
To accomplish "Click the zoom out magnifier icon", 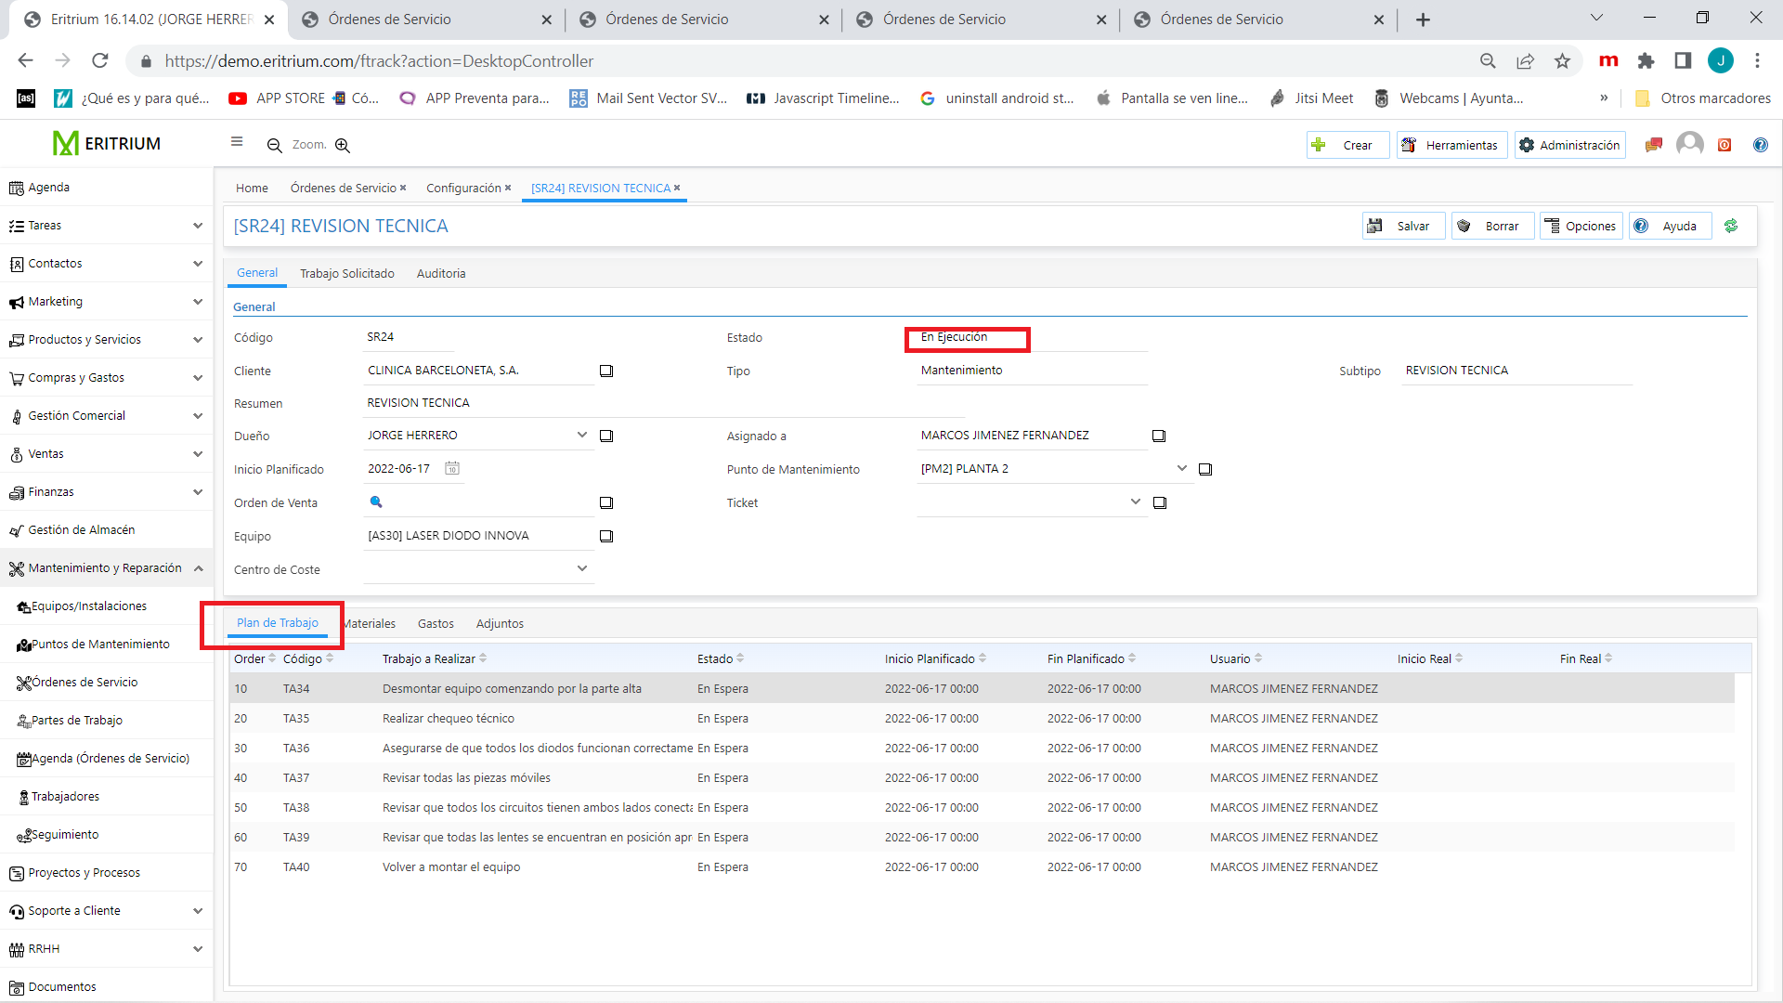I will (274, 146).
